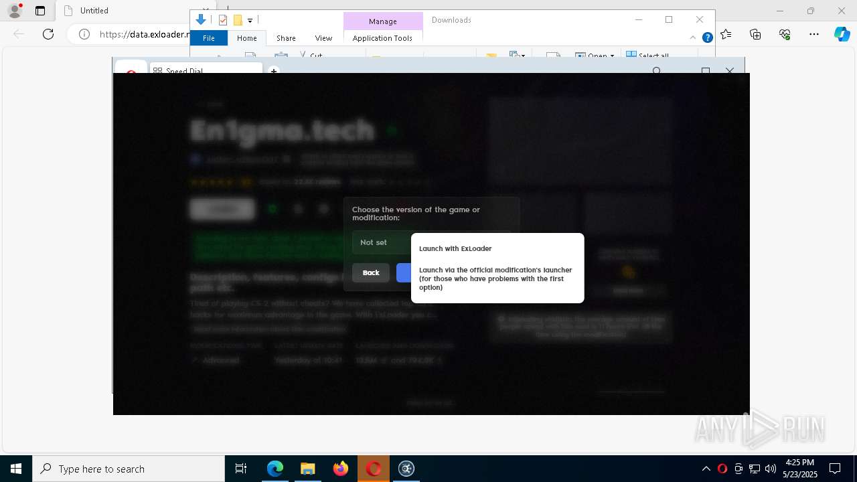Maximize the Opera window
This screenshot has width=857, height=482.
(705, 70)
